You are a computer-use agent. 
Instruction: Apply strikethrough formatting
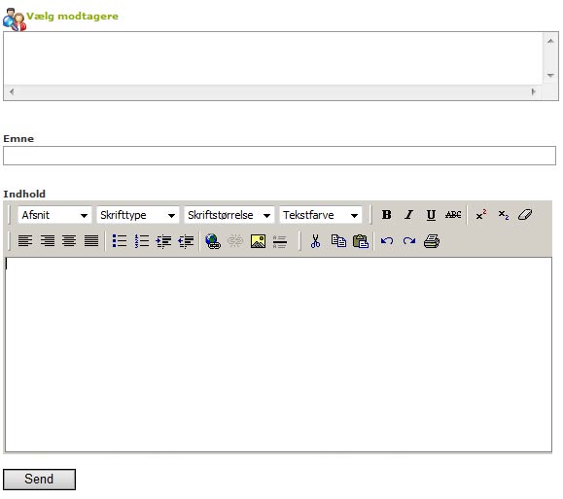point(453,215)
